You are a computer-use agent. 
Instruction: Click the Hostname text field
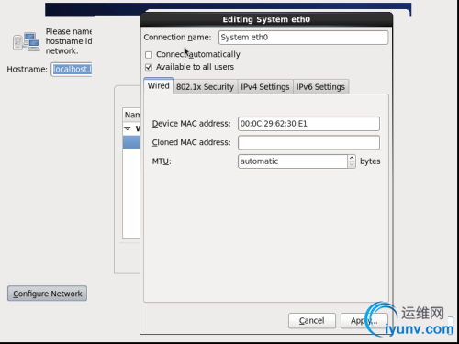72,70
